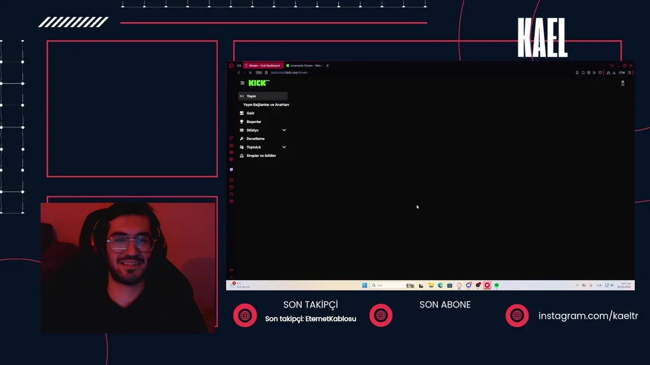This screenshot has width=650, height=365.
Task: Click the dashboard.kick.com address bar
Action: coord(289,72)
